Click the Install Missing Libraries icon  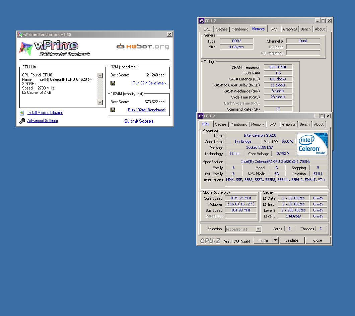click(22, 113)
